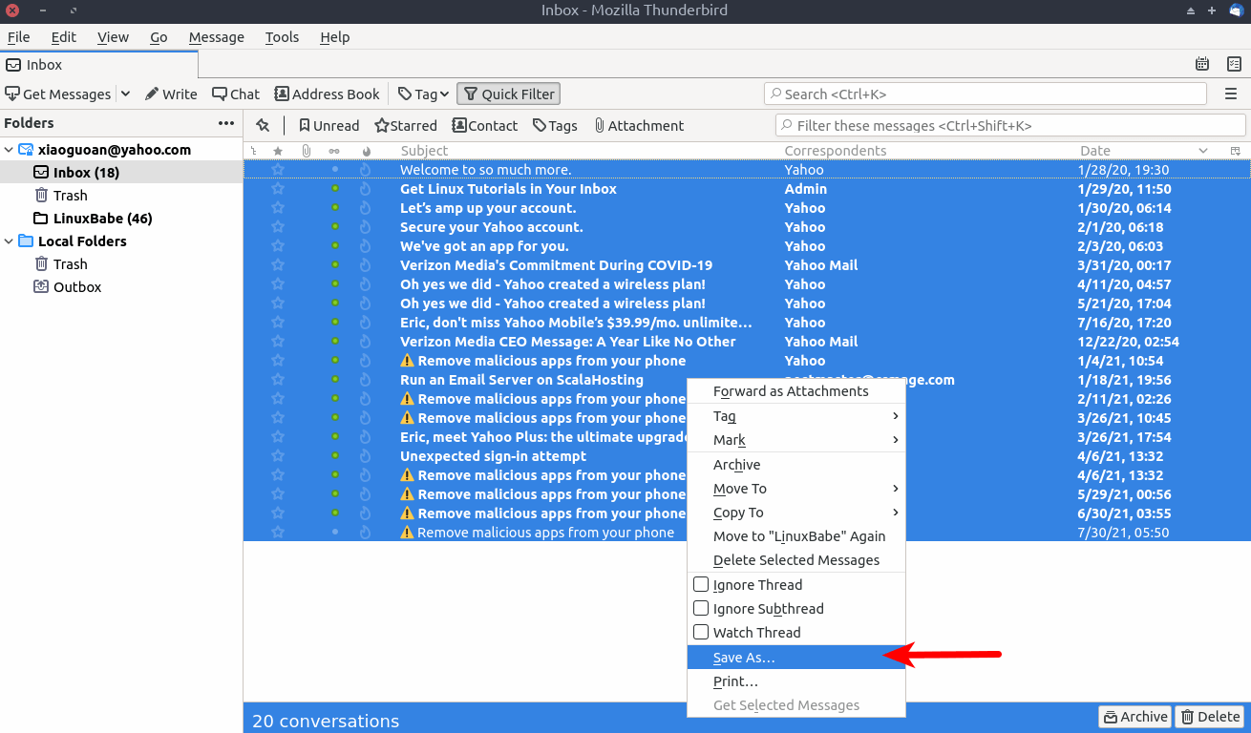Viewport: 1251px width, 733px height.
Task: Open folder pane options (three dots)
Action: 226,123
